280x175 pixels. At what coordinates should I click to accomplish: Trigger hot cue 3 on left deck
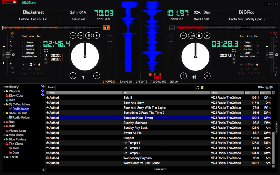46,63
